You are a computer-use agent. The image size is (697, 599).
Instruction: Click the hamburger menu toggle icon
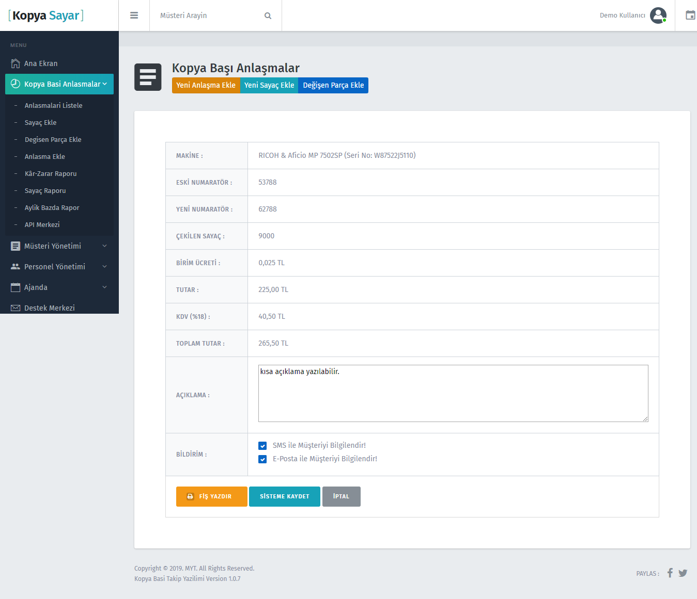point(134,15)
